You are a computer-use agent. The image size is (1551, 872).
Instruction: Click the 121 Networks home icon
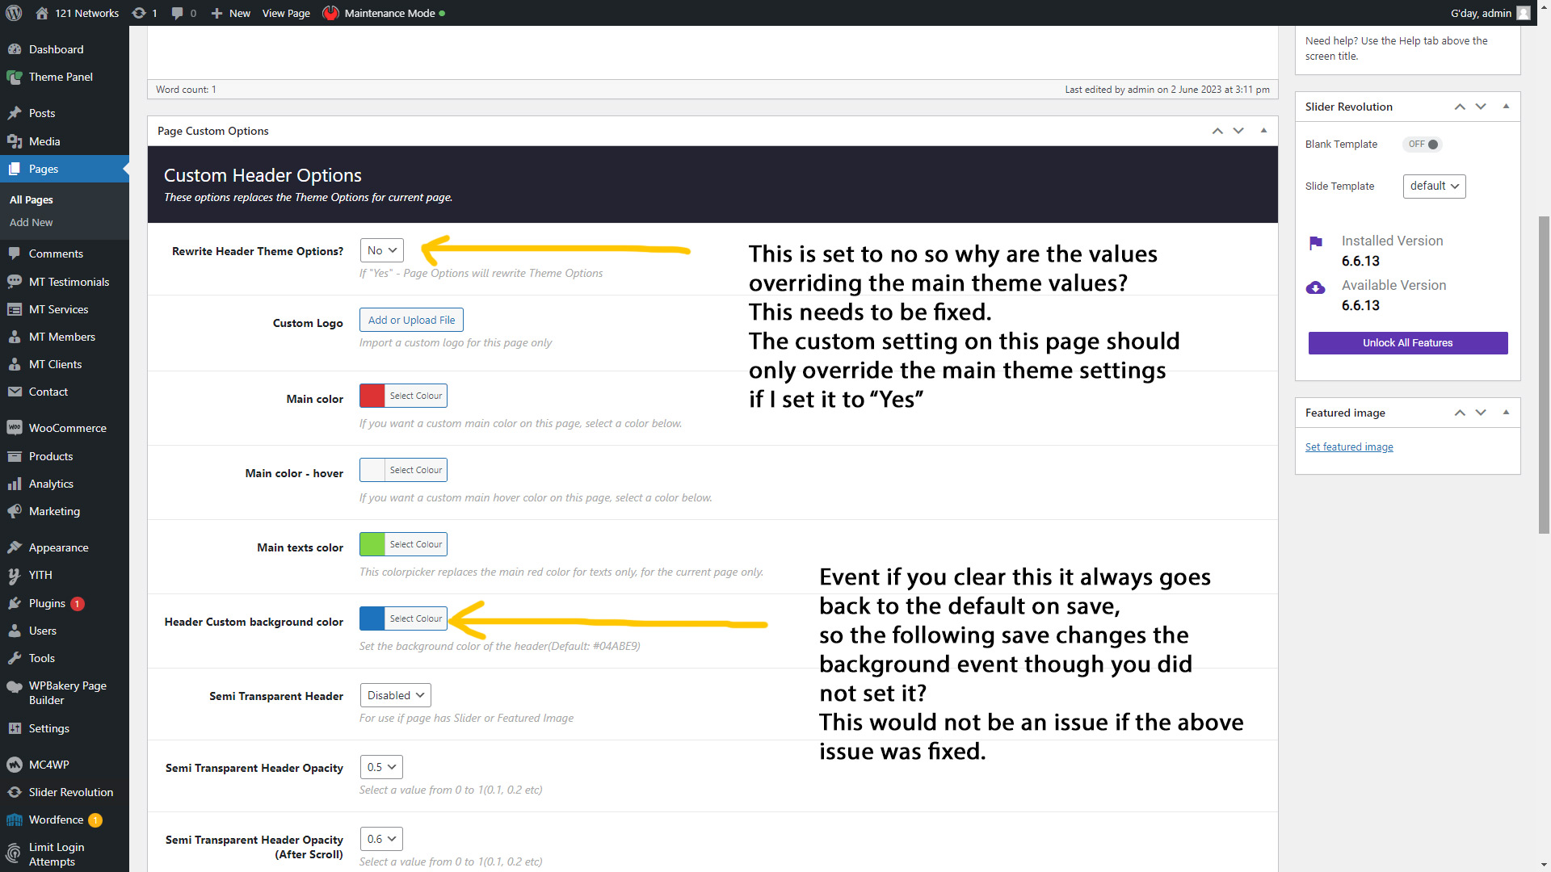42,13
